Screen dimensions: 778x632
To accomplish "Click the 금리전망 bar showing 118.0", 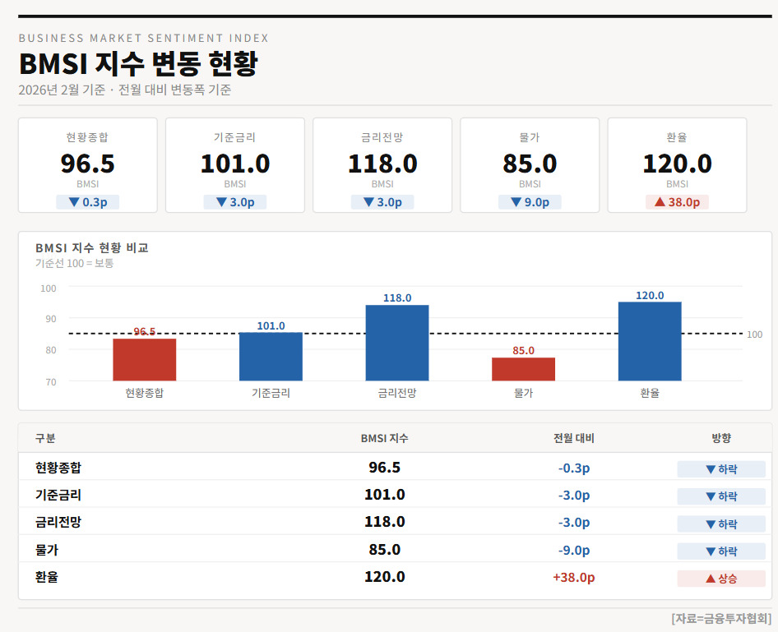I will 397,343.
